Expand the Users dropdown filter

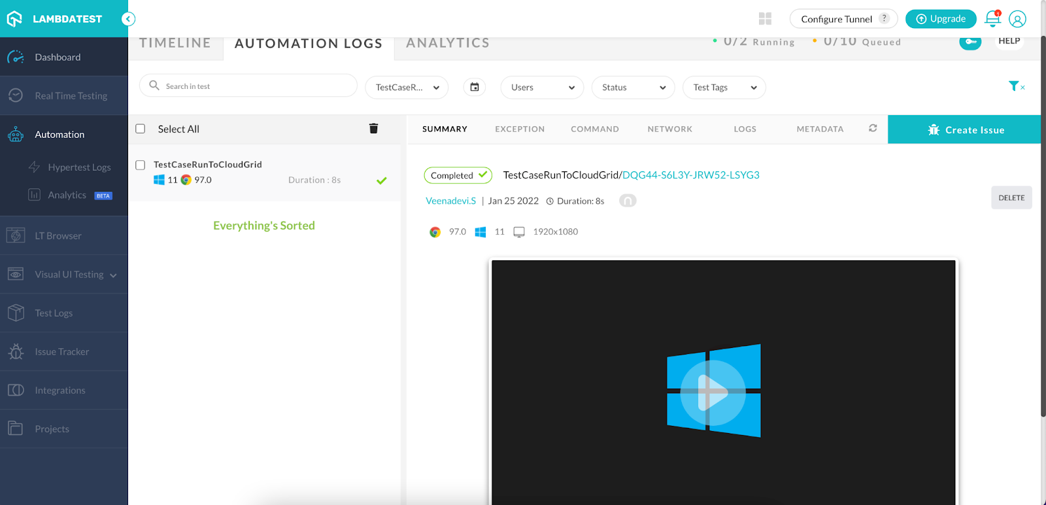[542, 88]
